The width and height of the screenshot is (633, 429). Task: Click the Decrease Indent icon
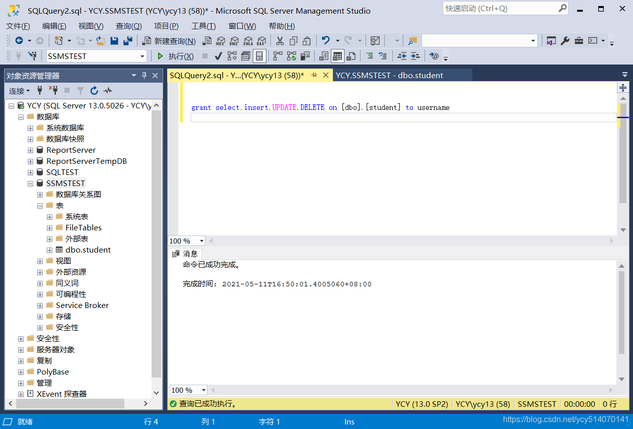402,56
